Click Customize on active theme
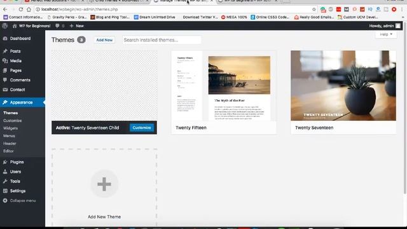This screenshot has height=229, width=407. click(x=142, y=128)
